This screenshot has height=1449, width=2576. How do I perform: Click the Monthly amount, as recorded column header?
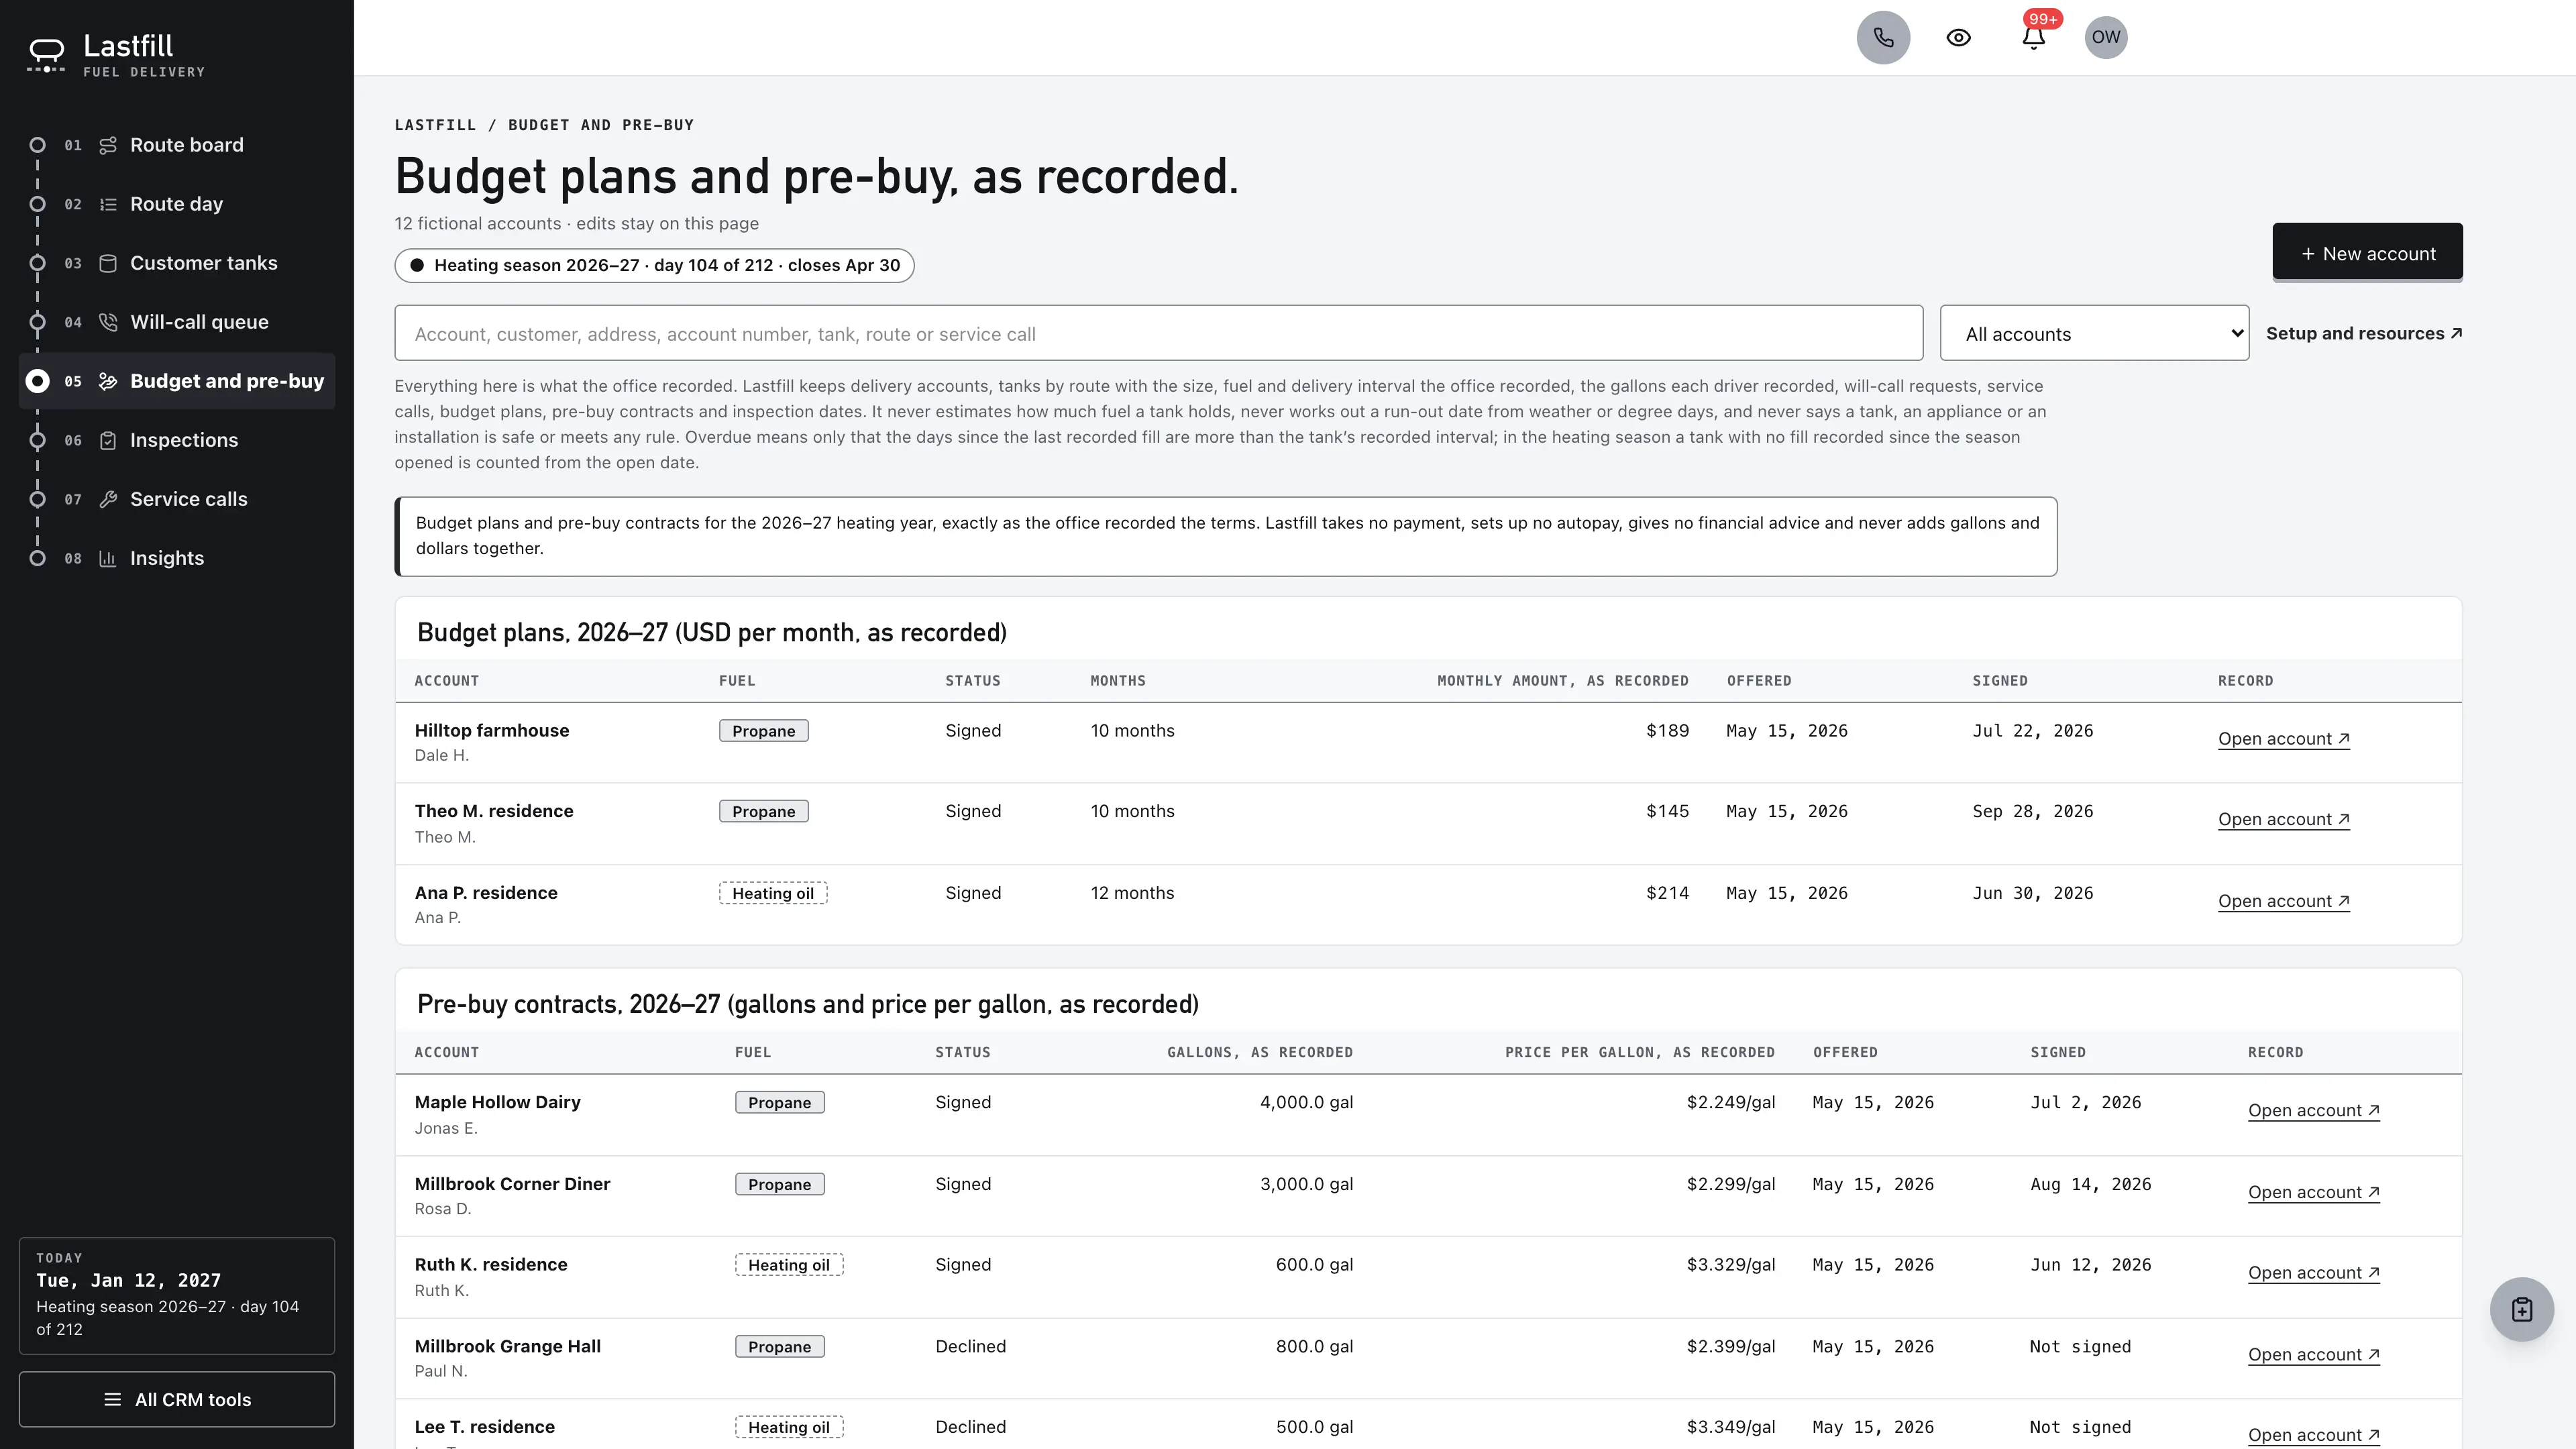(1562, 681)
